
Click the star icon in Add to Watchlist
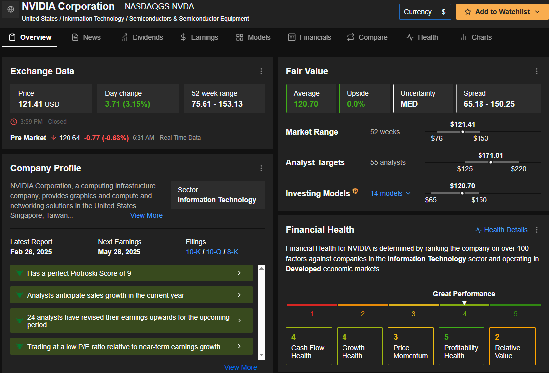click(468, 12)
